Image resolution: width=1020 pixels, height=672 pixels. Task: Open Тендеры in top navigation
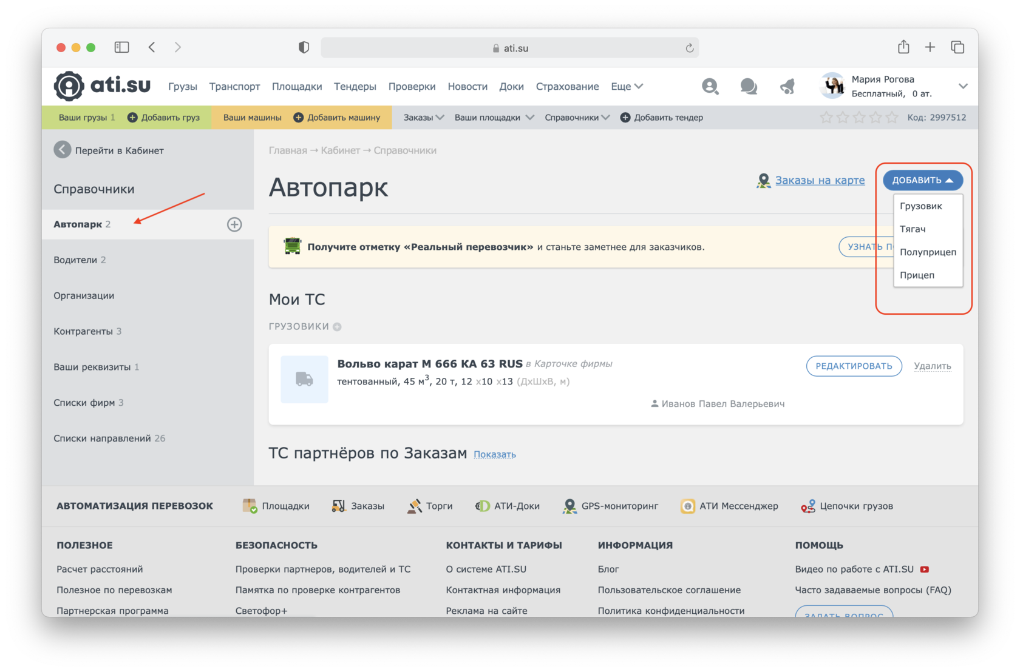(355, 86)
